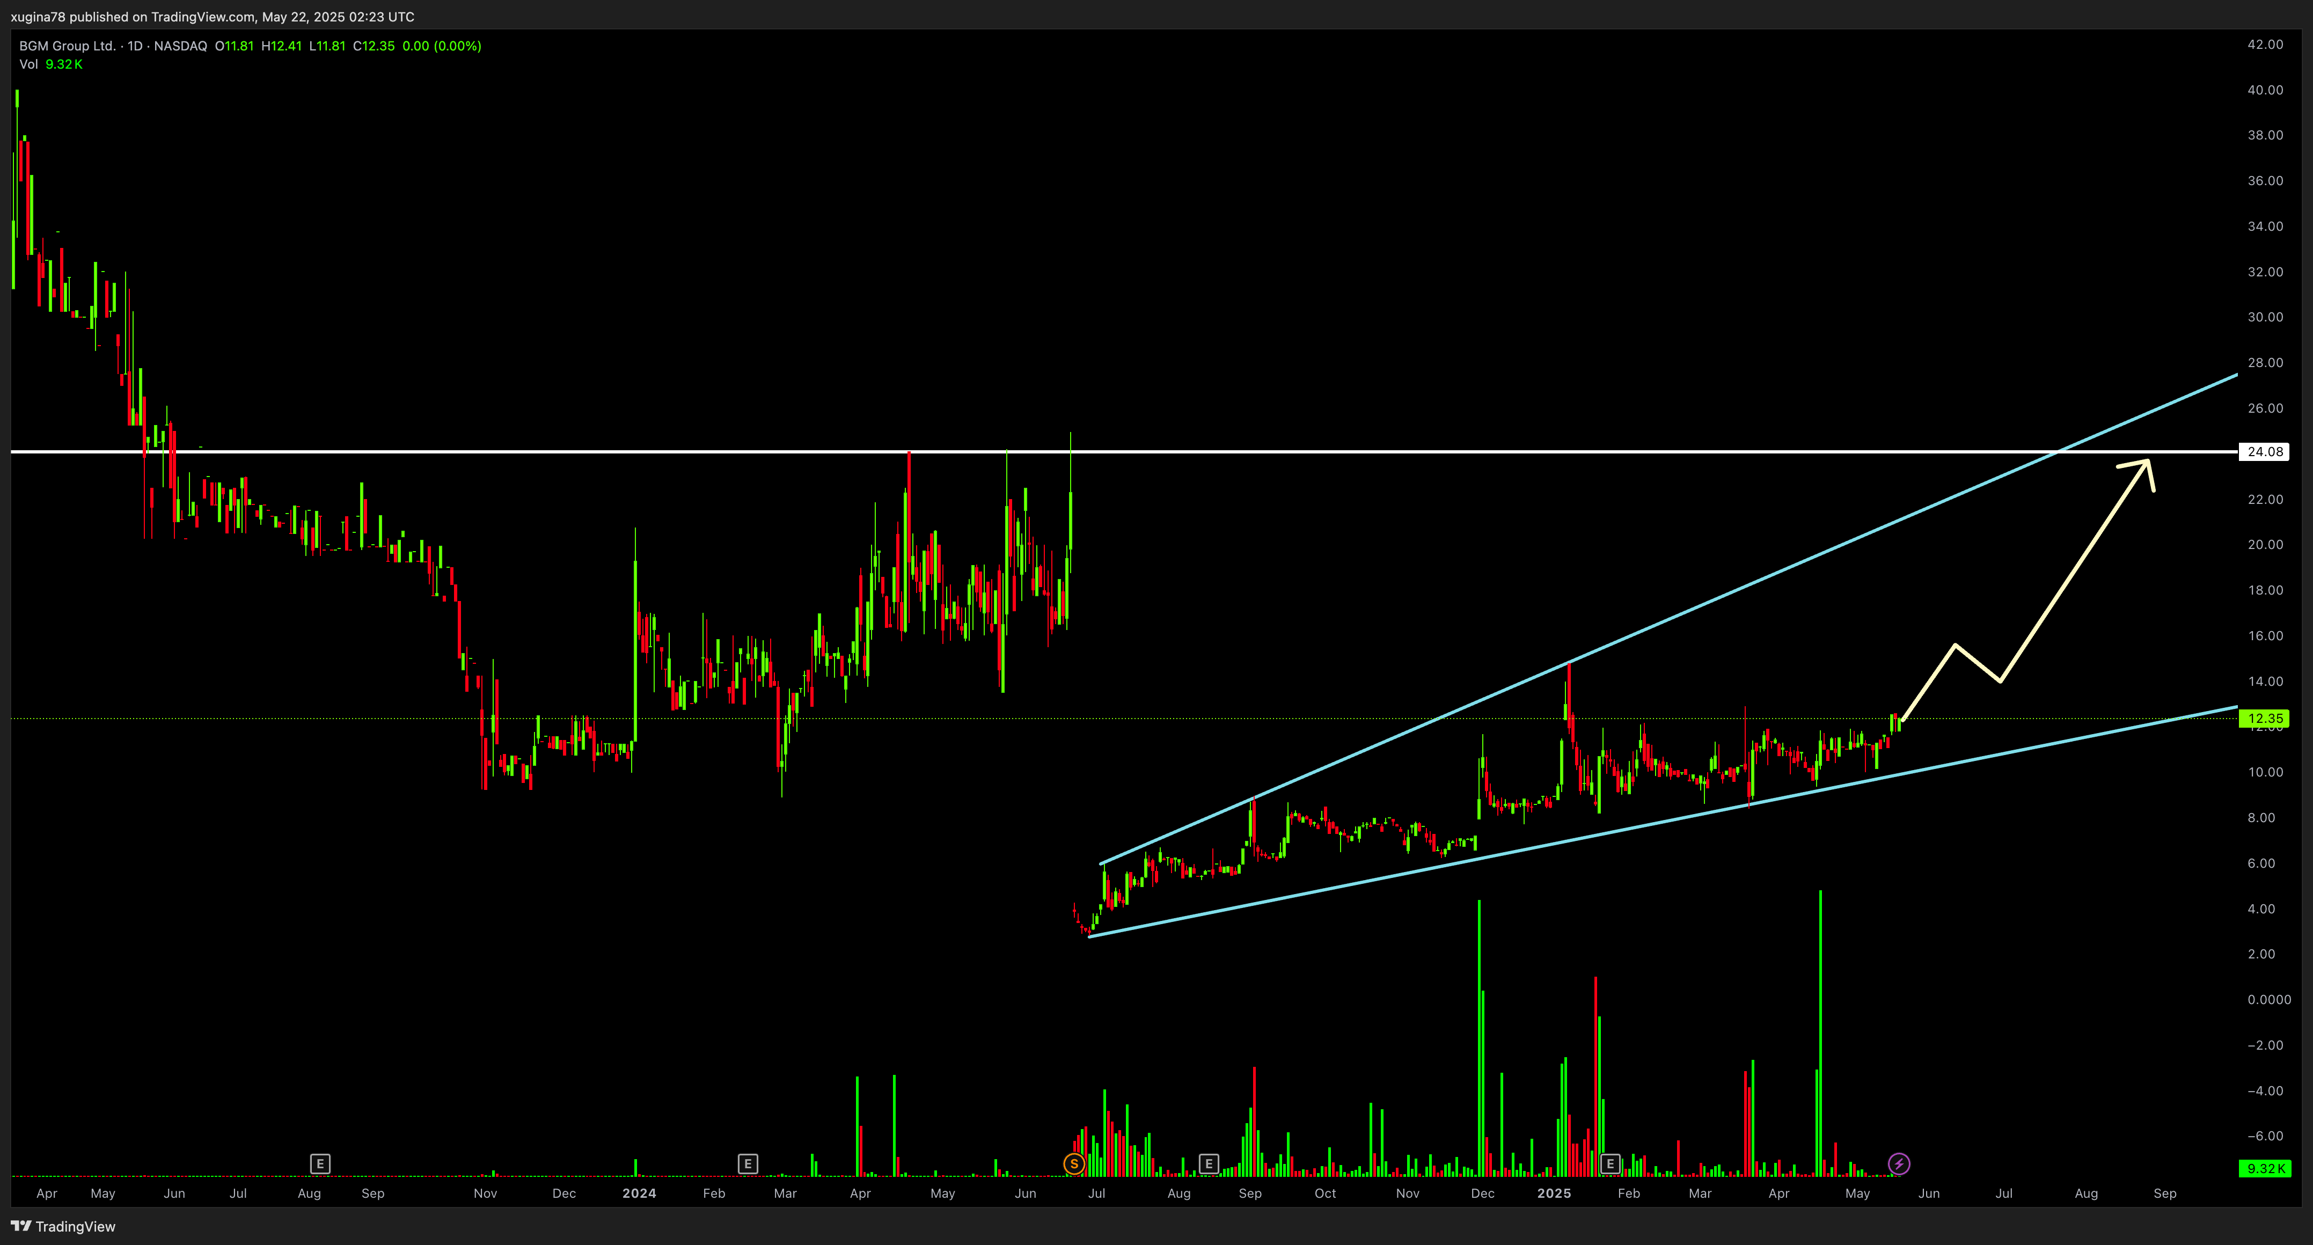2313x1245 pixels.
Task: Click the 28.00 price axis label
Action: [2265, 363]
